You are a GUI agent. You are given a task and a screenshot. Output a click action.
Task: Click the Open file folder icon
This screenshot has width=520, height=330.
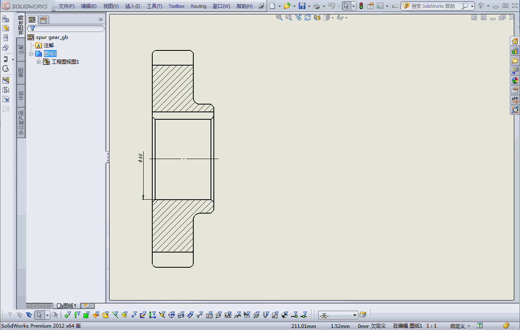(287, 6)
